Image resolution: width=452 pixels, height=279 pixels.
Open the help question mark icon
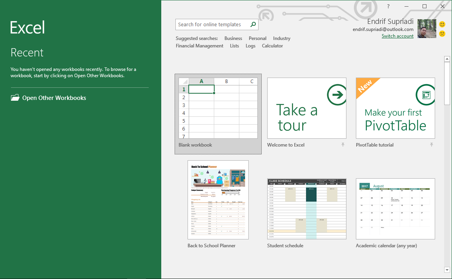click(x=388, y=6)
